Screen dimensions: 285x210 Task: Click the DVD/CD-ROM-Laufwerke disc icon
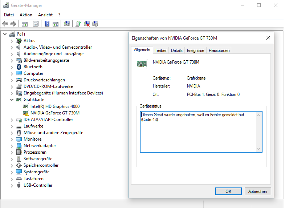pos(19,86)
